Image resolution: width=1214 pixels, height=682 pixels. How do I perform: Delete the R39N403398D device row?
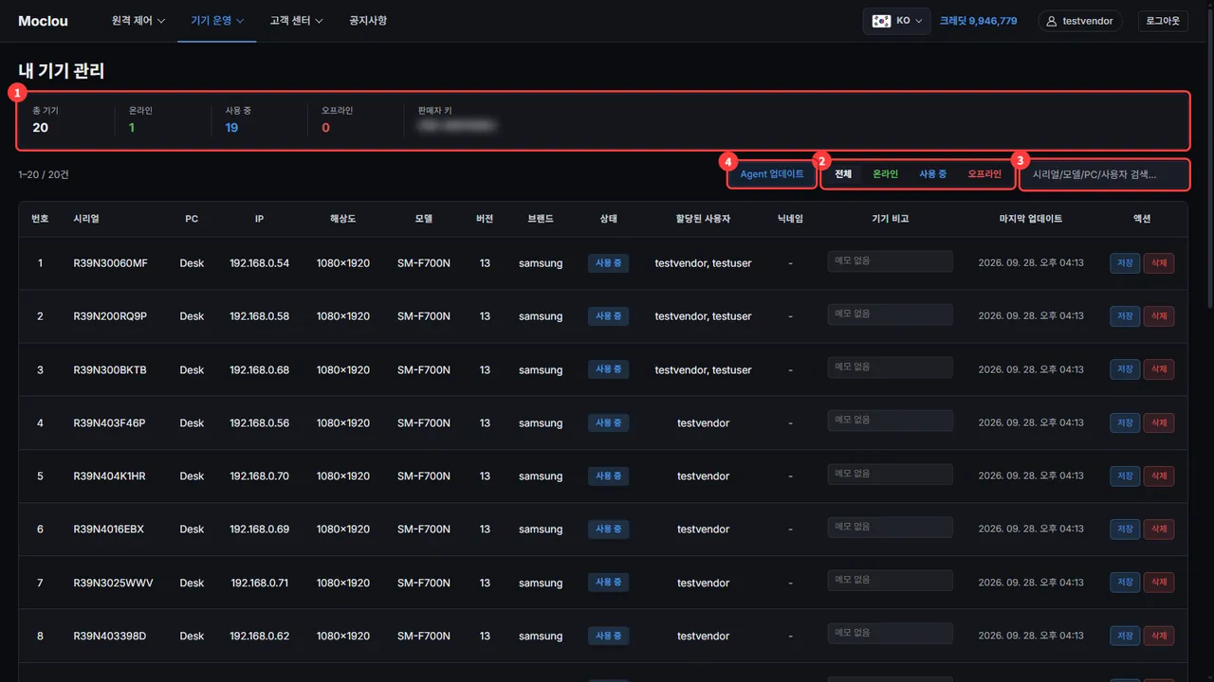(1158, 636)
